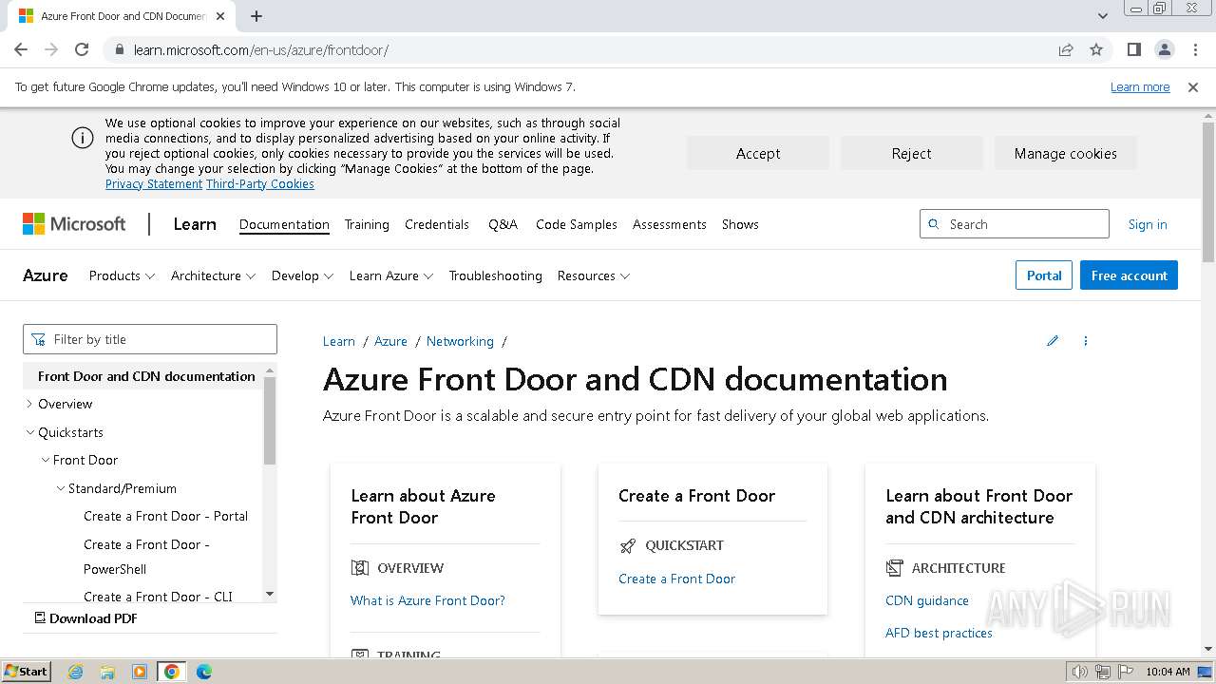Click the Microsoft logo

[74, 224]
